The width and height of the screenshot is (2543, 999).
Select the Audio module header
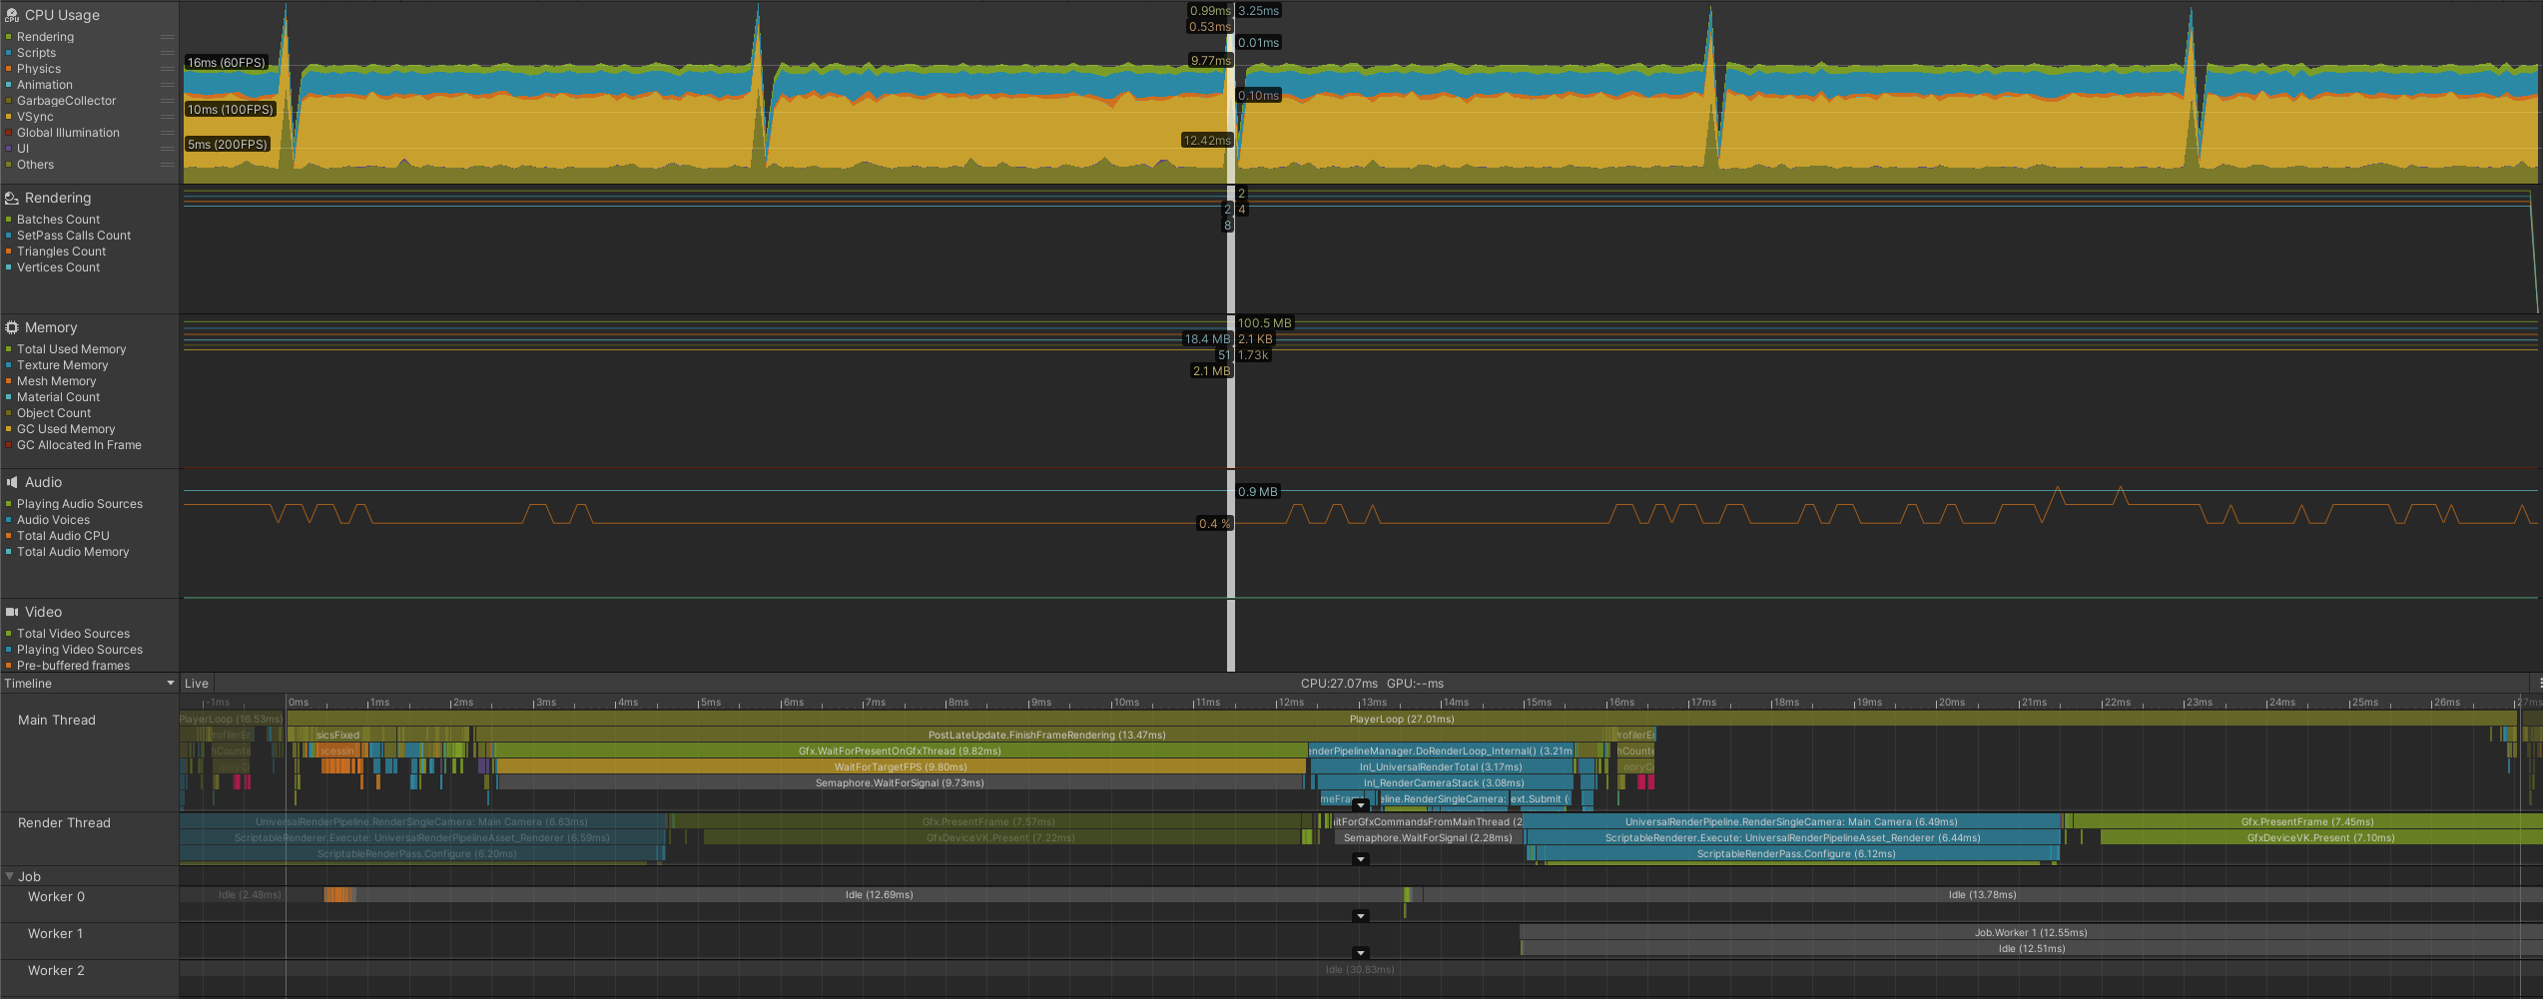tap(43, 482)
